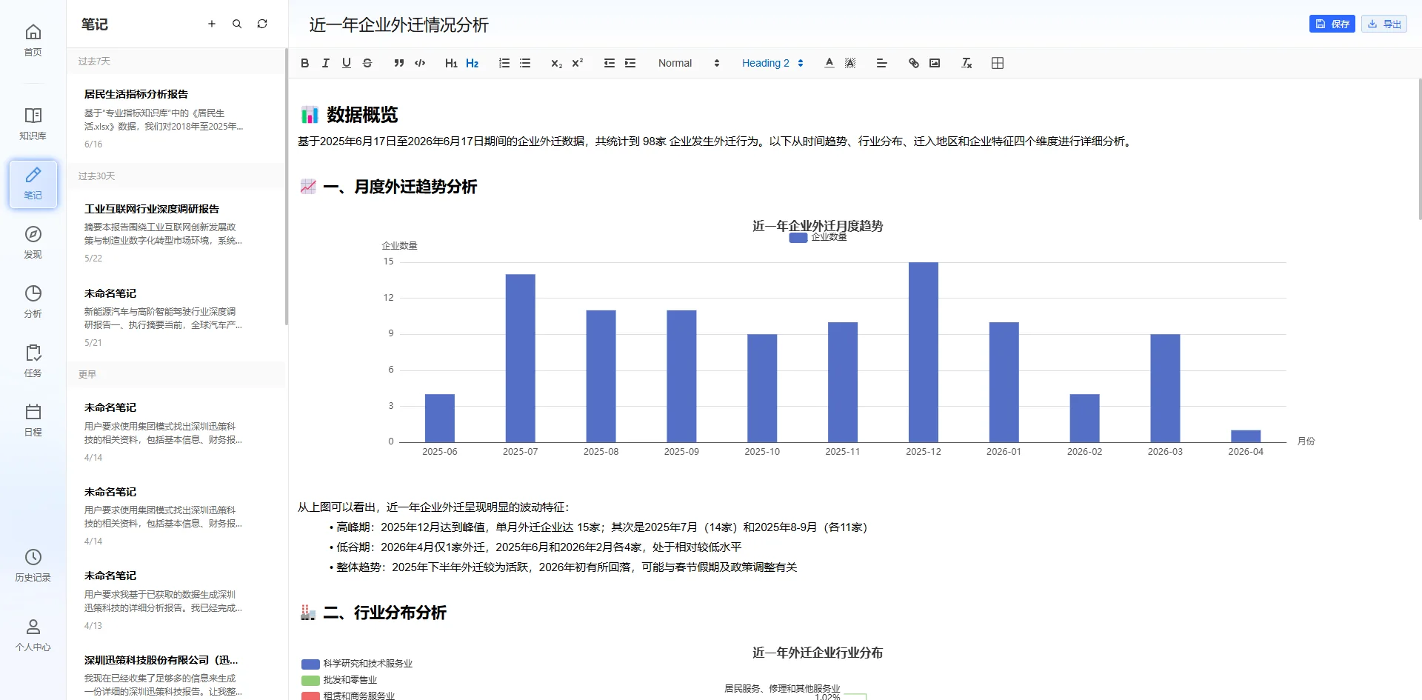Toggle underline formatting

click(x=346, y=63)
